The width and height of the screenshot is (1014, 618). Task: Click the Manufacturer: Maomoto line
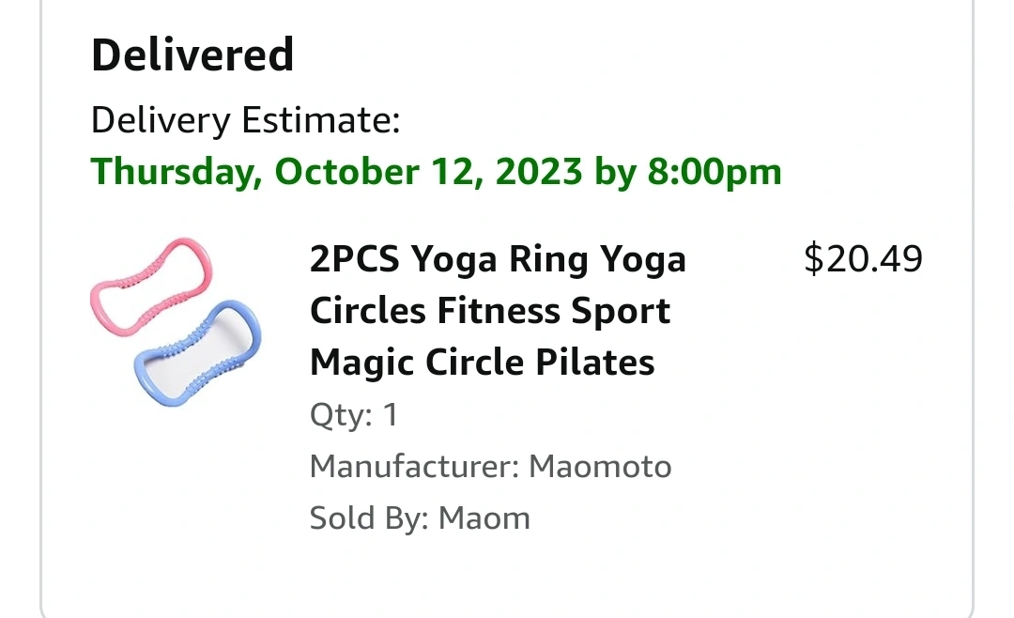[x=491, y=467]
